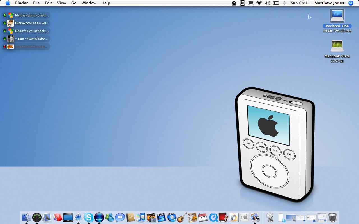This screenshot has width=359, height=224.
Task: Open iPhoto from the Dock
Action: [151, 217]
